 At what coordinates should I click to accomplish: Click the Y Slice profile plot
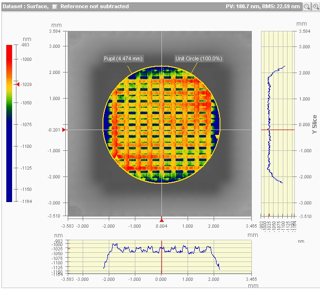[x=278, y=123]
